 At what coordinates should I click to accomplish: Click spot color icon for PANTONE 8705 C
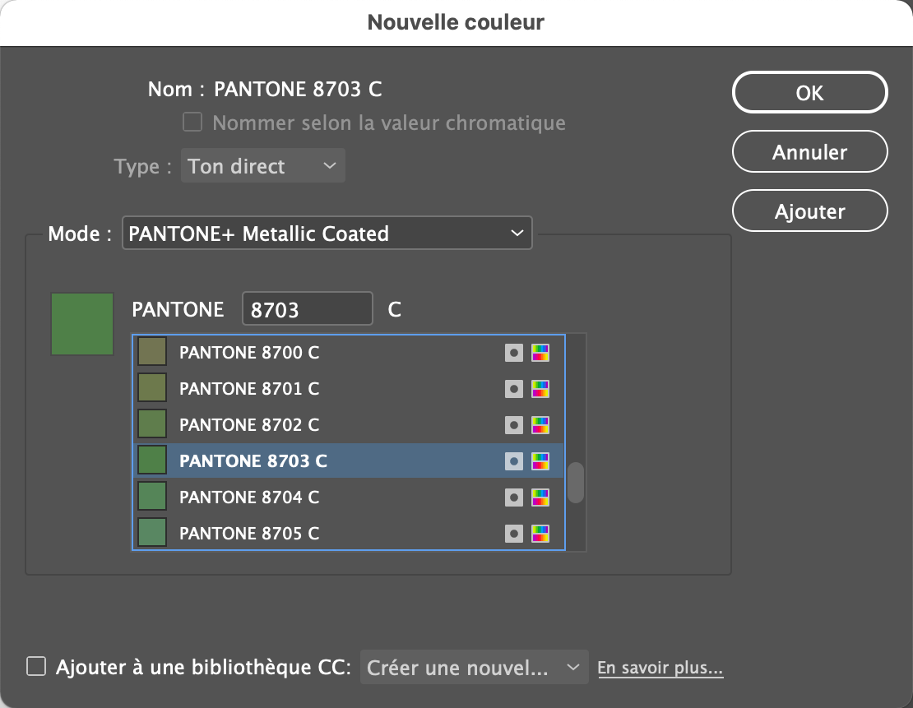514,534
